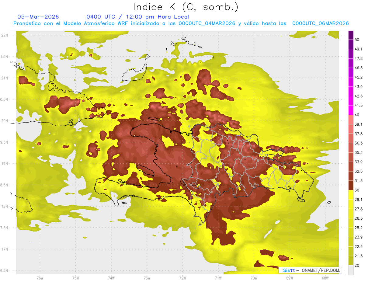Click the 35.2 value on the color scale
This screenshot has height=282, width=365.
pos(359,152)
